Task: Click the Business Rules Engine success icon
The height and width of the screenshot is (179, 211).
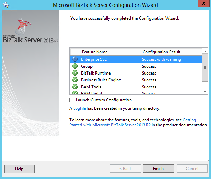Action: coord(75,80)
